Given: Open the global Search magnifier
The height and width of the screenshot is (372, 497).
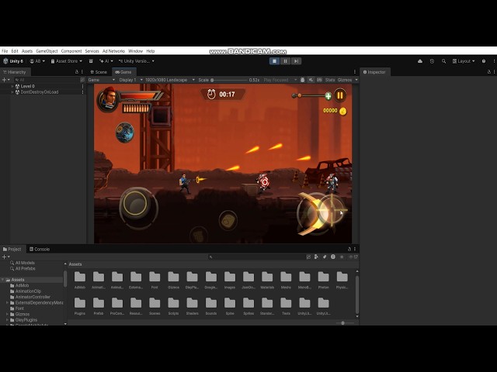Looking at the screenshot, I should 443,61.
